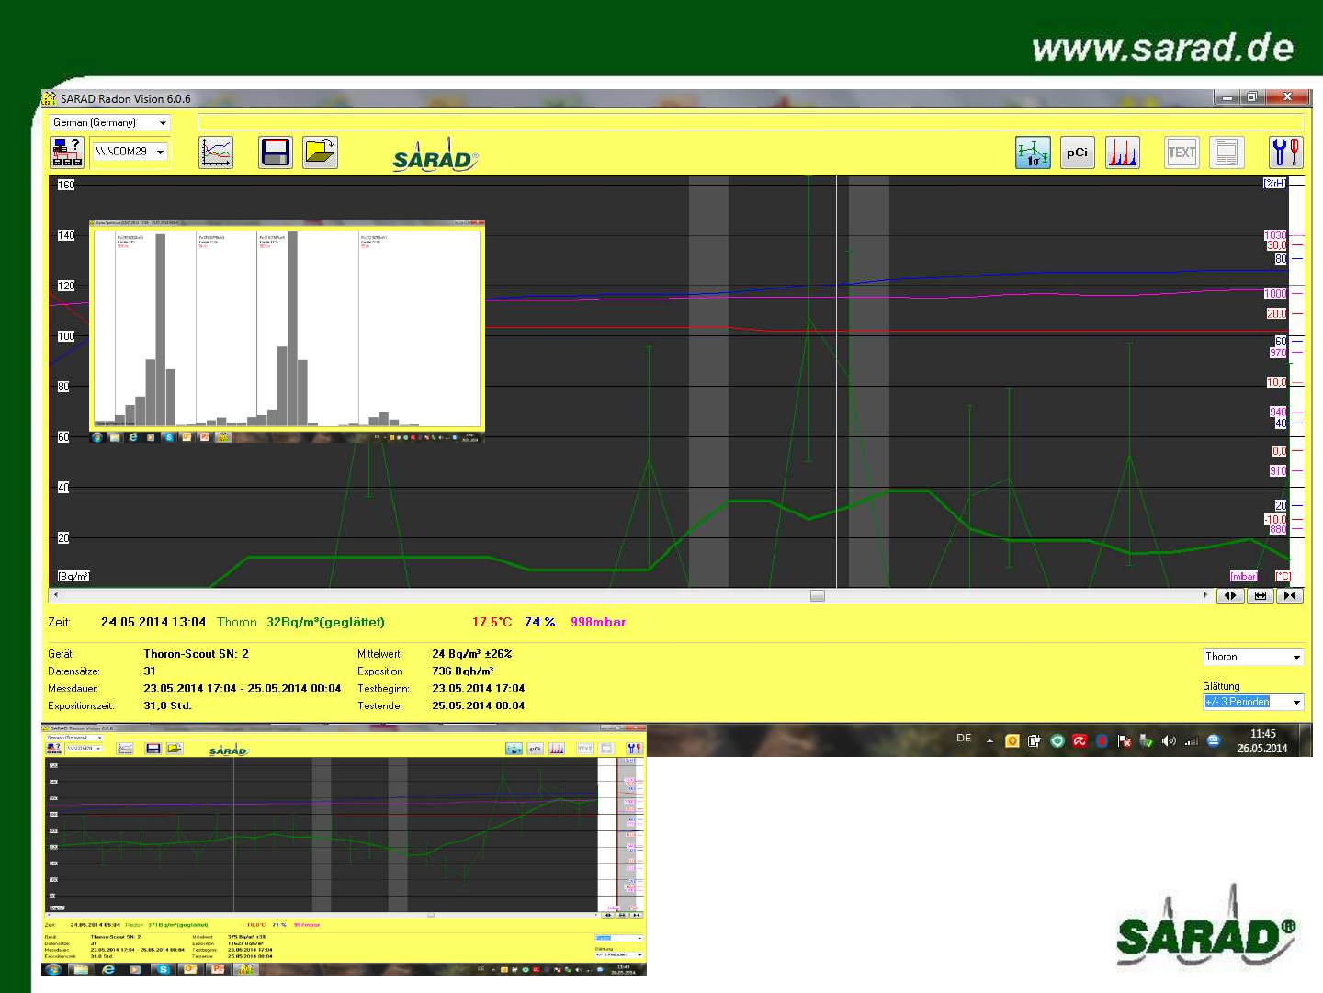Click the Avira antivirus tray icon
This screenshot has height=993, width=1323.
[1080, 740]
